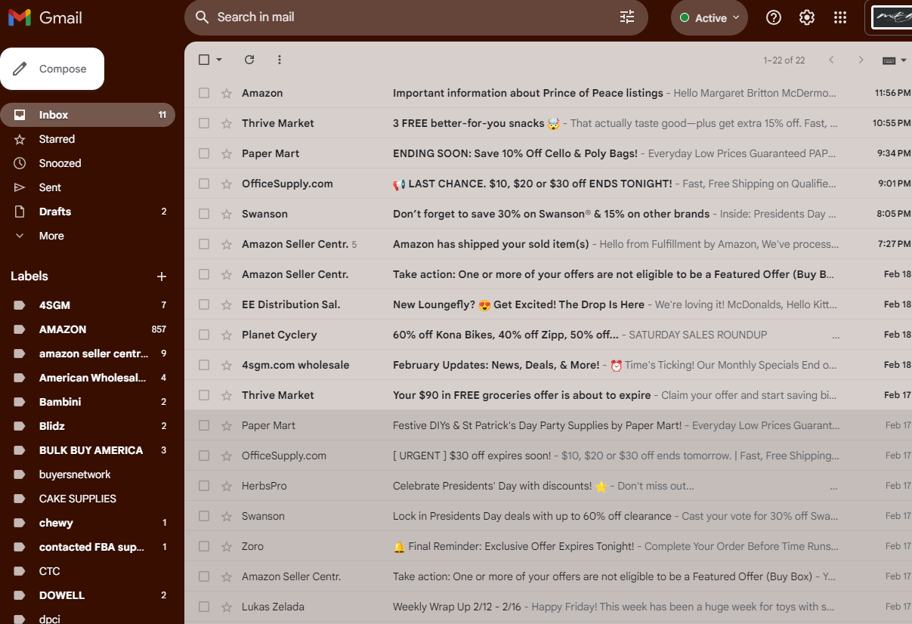Open the account profile picture

tap(891, 17)
